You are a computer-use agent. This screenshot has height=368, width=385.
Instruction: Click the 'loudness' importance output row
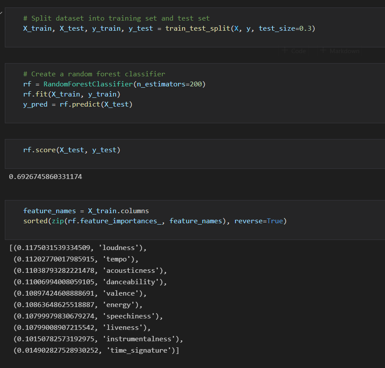78,248
